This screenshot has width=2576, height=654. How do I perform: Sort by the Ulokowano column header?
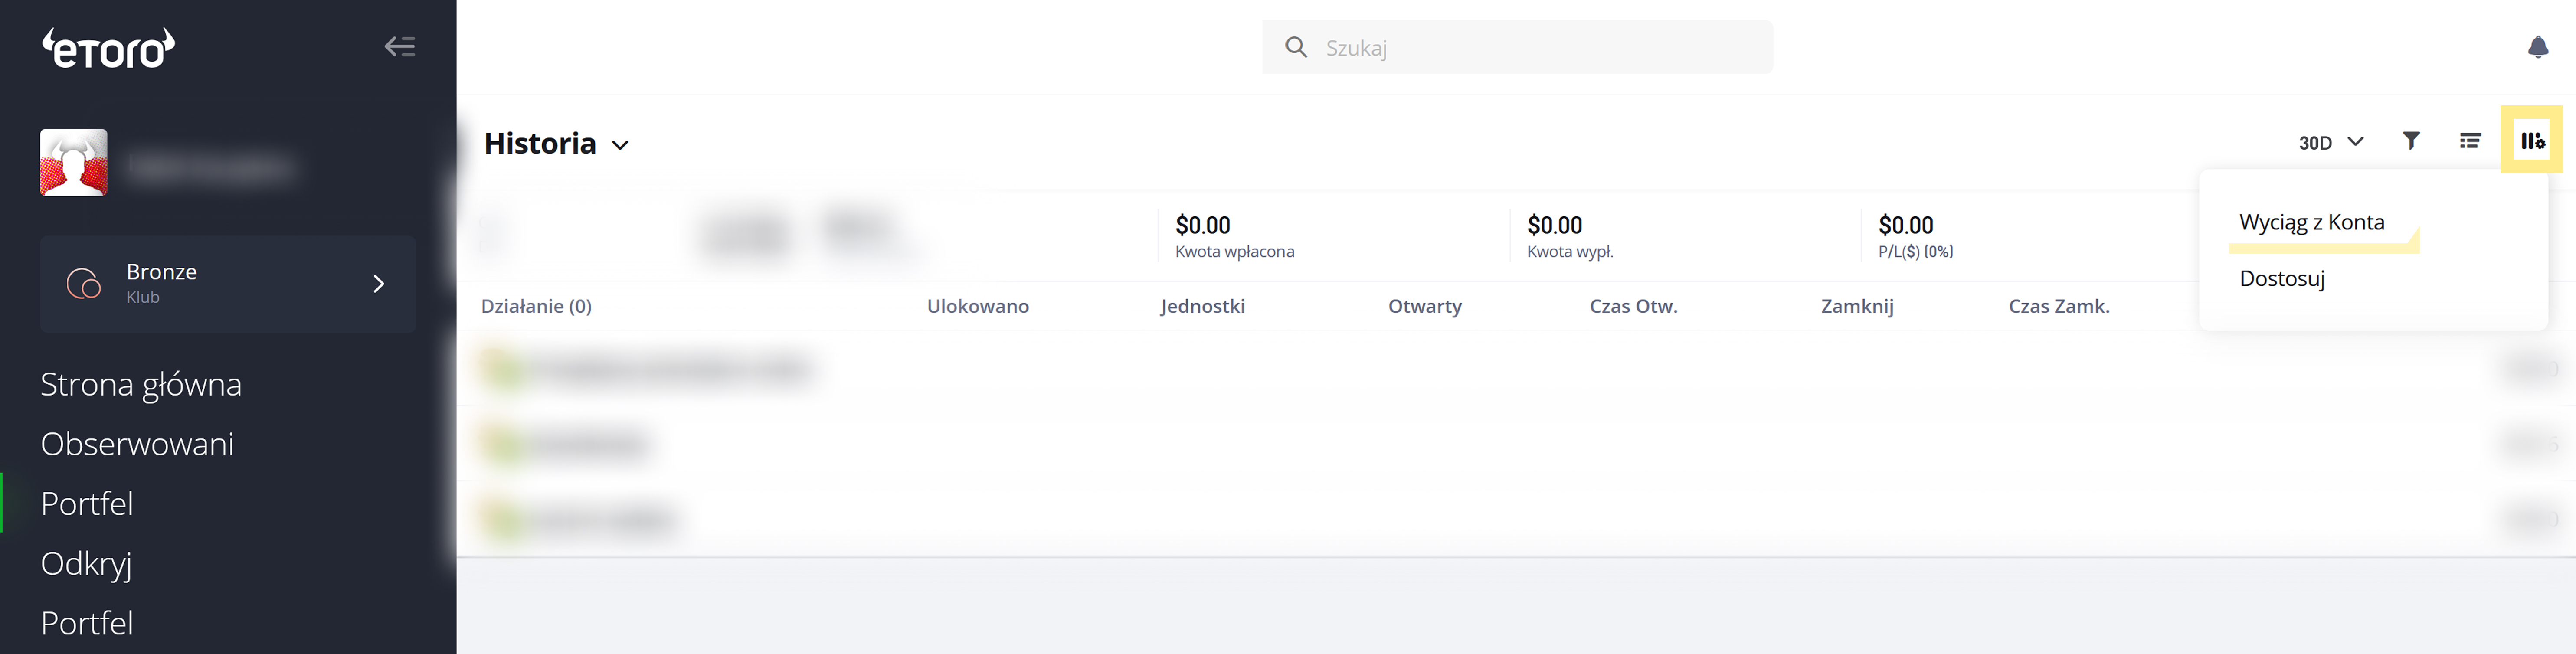click(977, 306)
